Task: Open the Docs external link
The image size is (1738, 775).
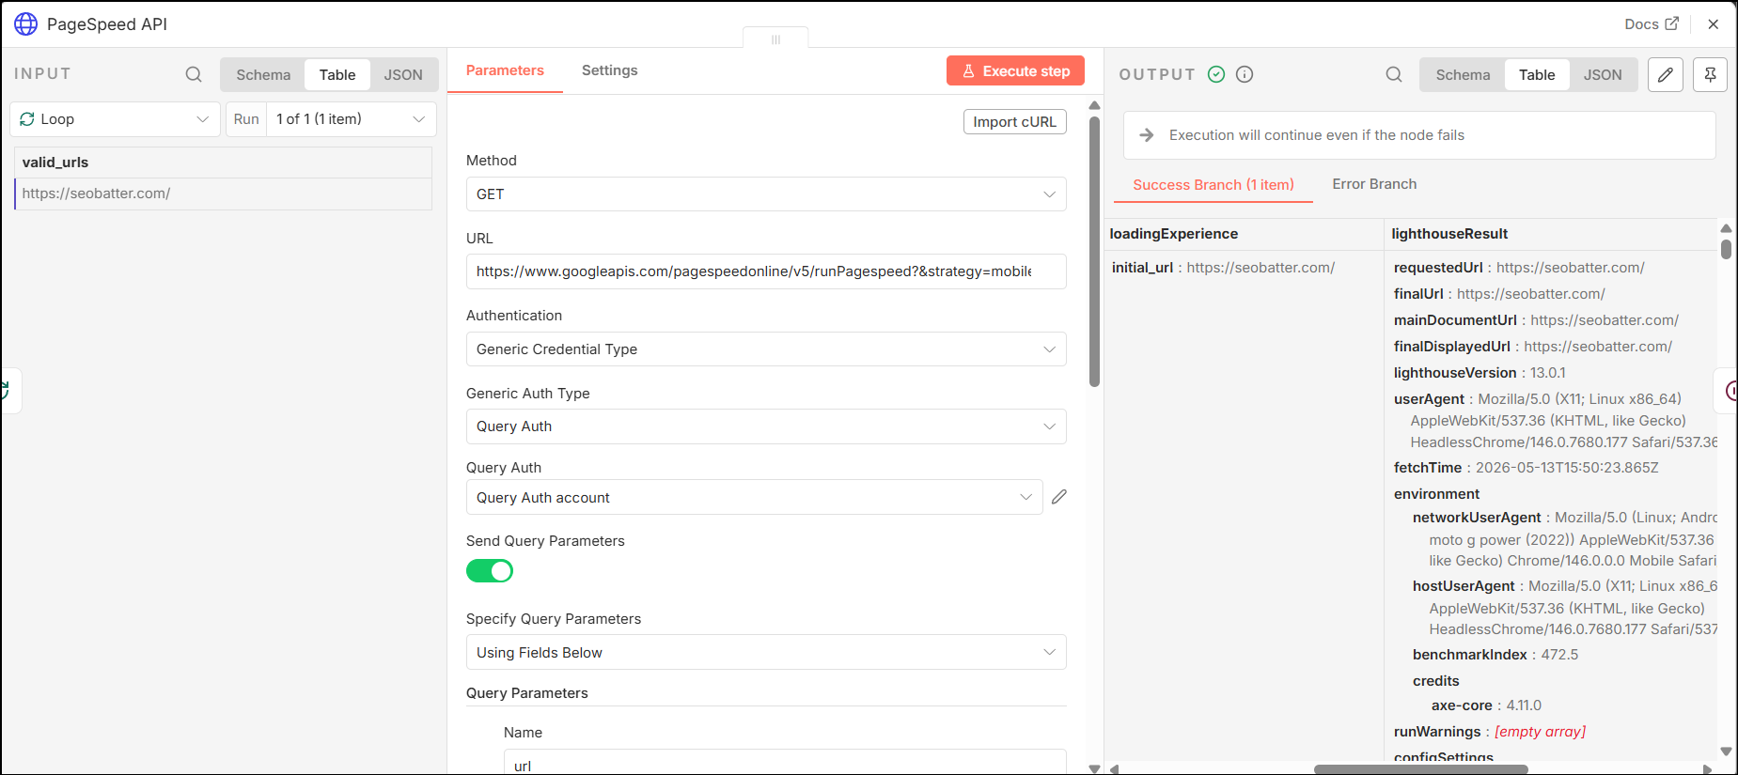Action: coord(1652,23)
